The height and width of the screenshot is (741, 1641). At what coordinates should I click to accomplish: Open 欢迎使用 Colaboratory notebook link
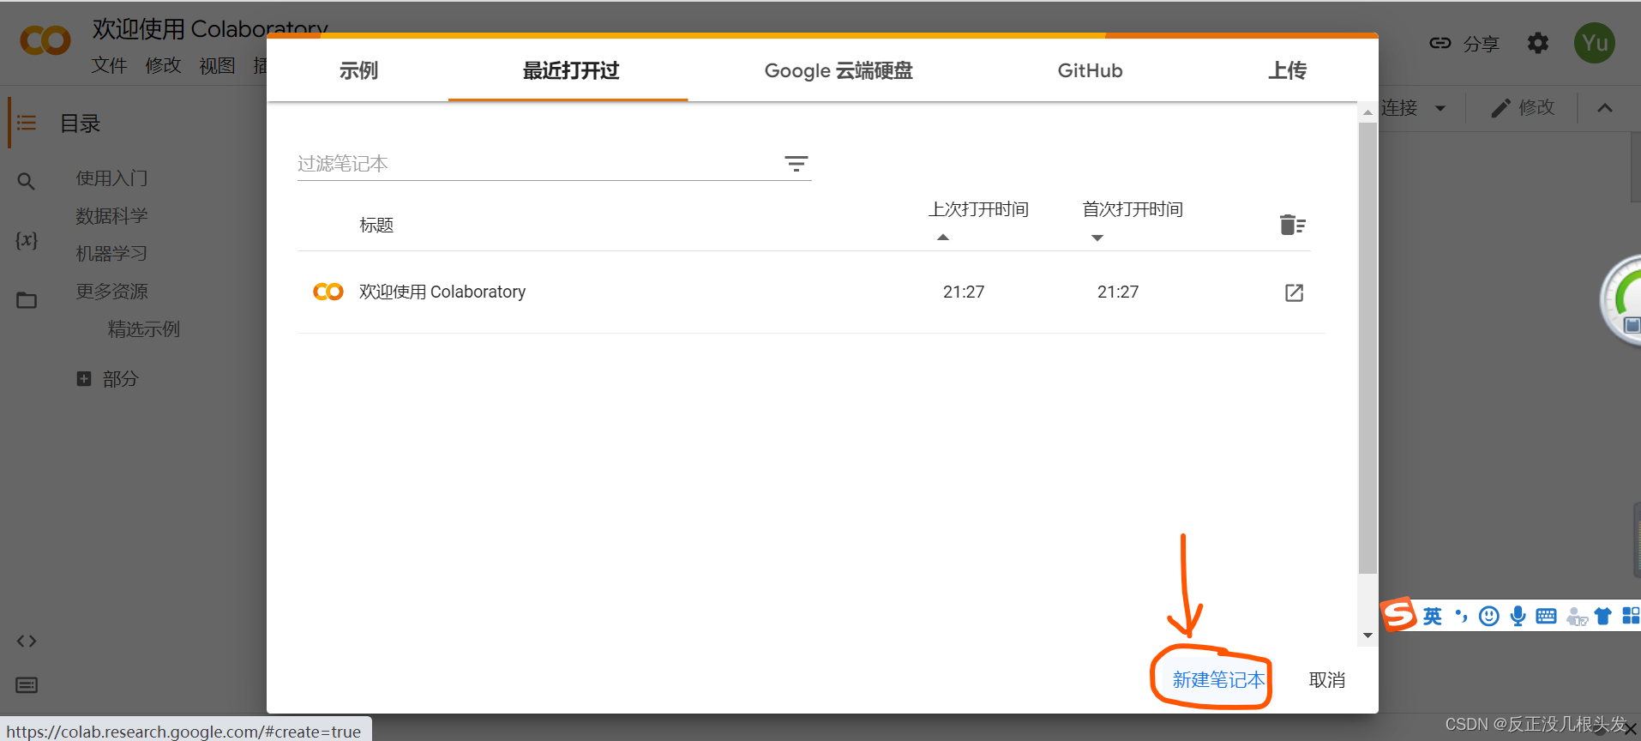click(442, 292)
